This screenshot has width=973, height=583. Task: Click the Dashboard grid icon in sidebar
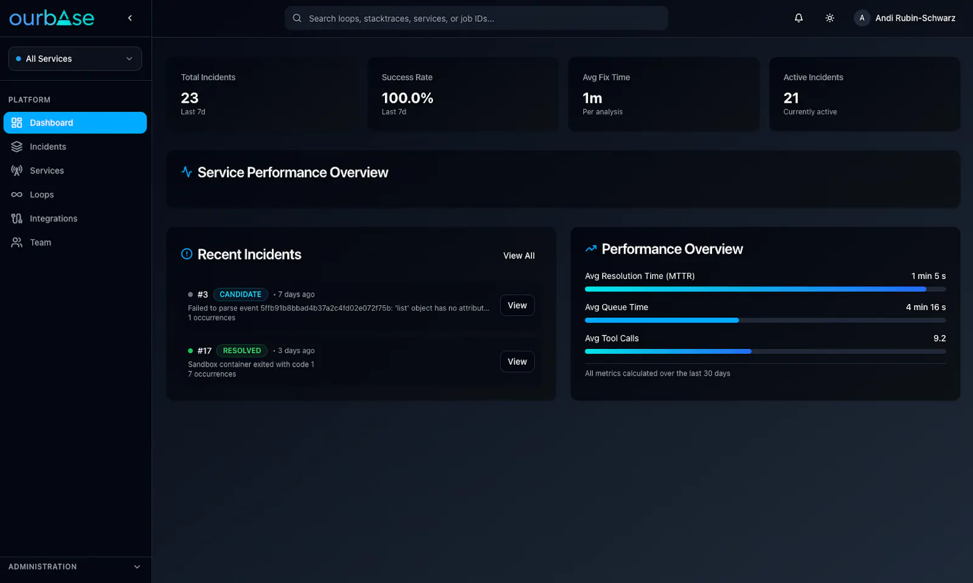coord(17,123)
